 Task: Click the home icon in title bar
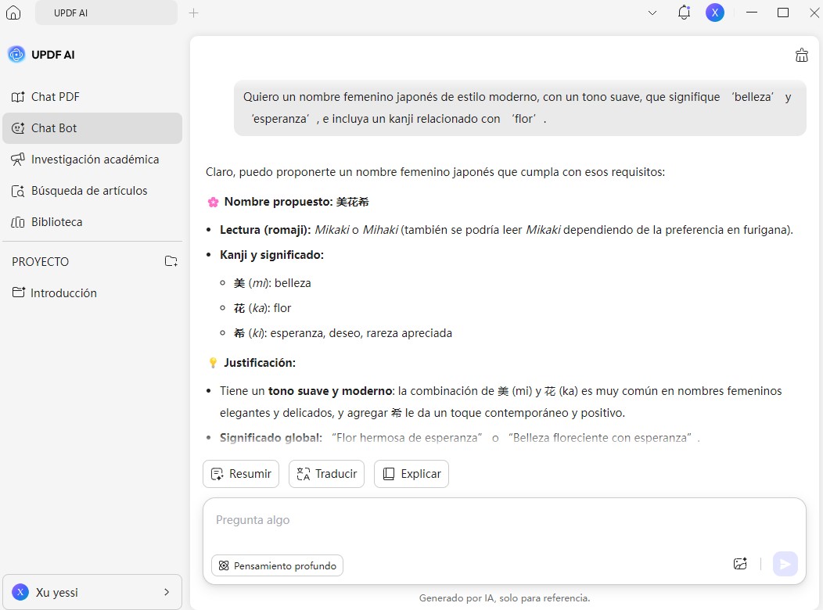13,13
